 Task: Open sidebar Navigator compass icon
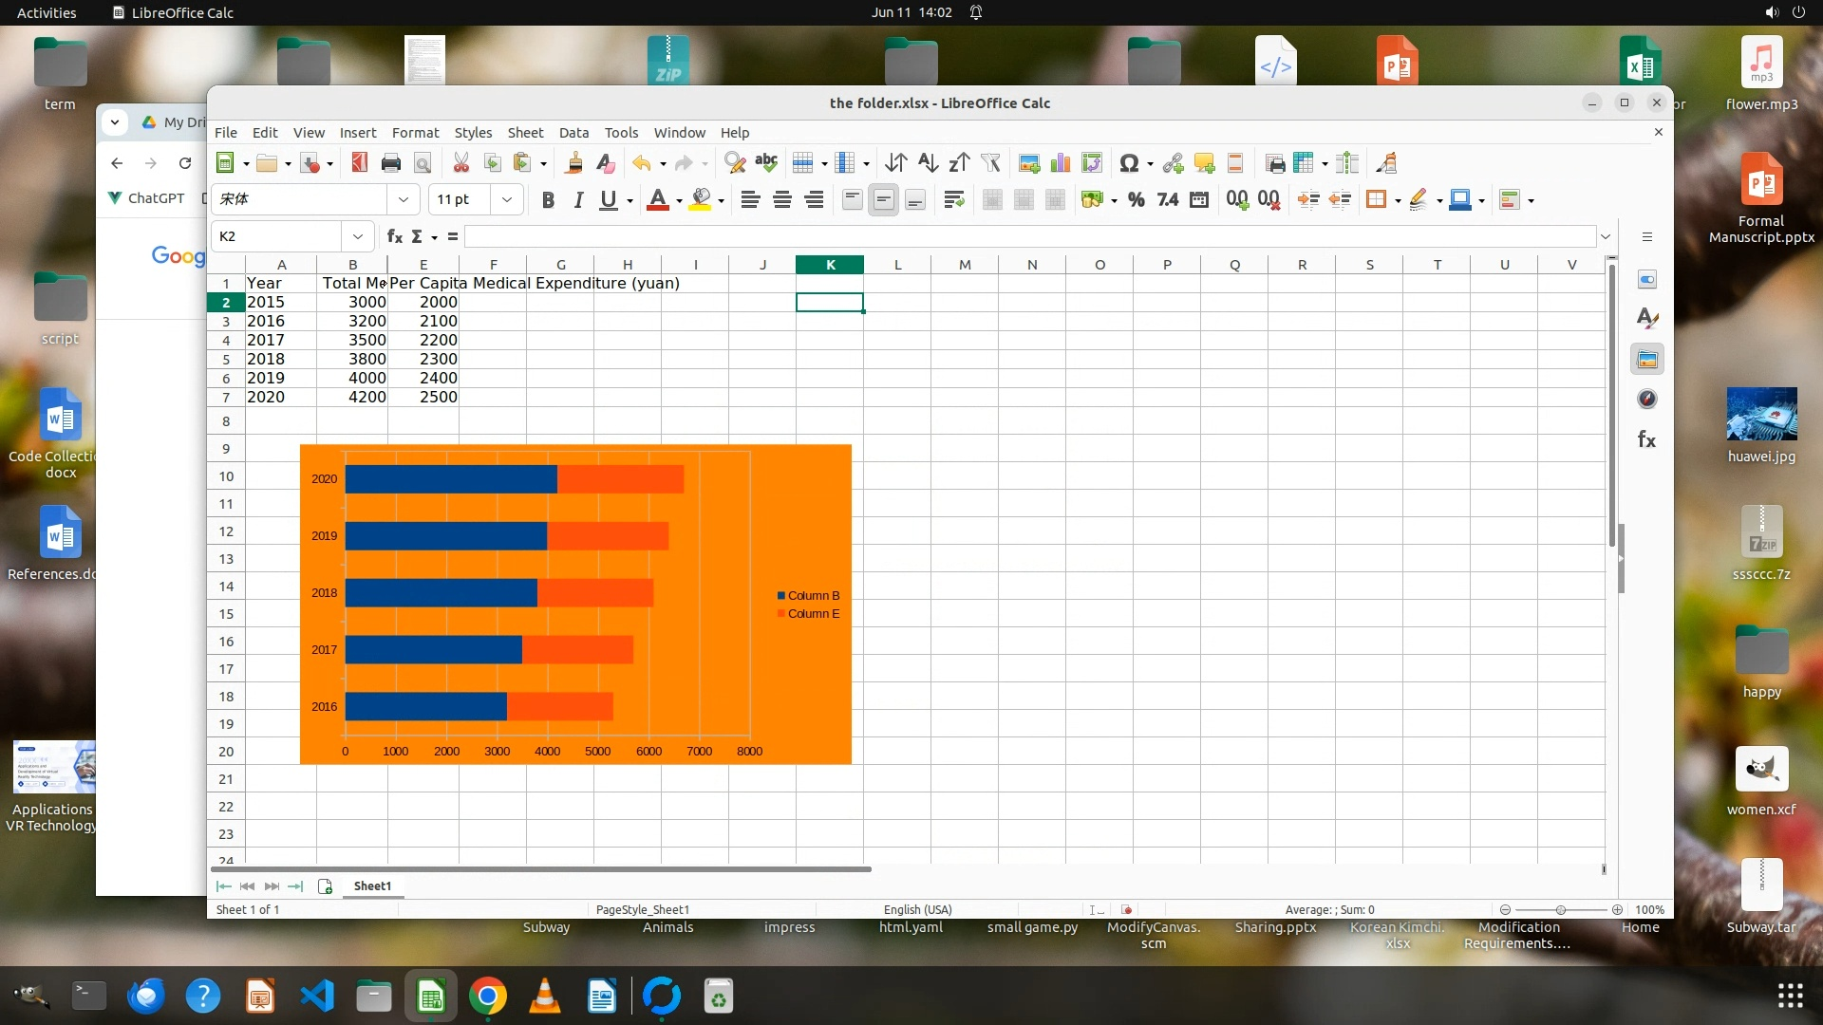(1647, 400)
